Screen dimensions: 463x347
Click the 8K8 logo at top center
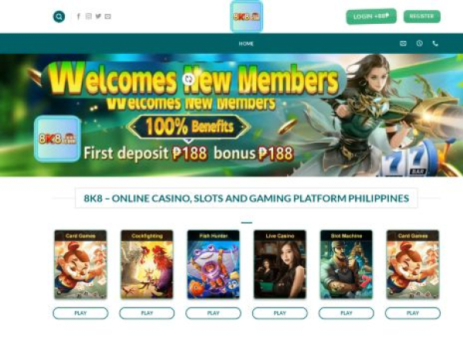[x=247, y=16]
